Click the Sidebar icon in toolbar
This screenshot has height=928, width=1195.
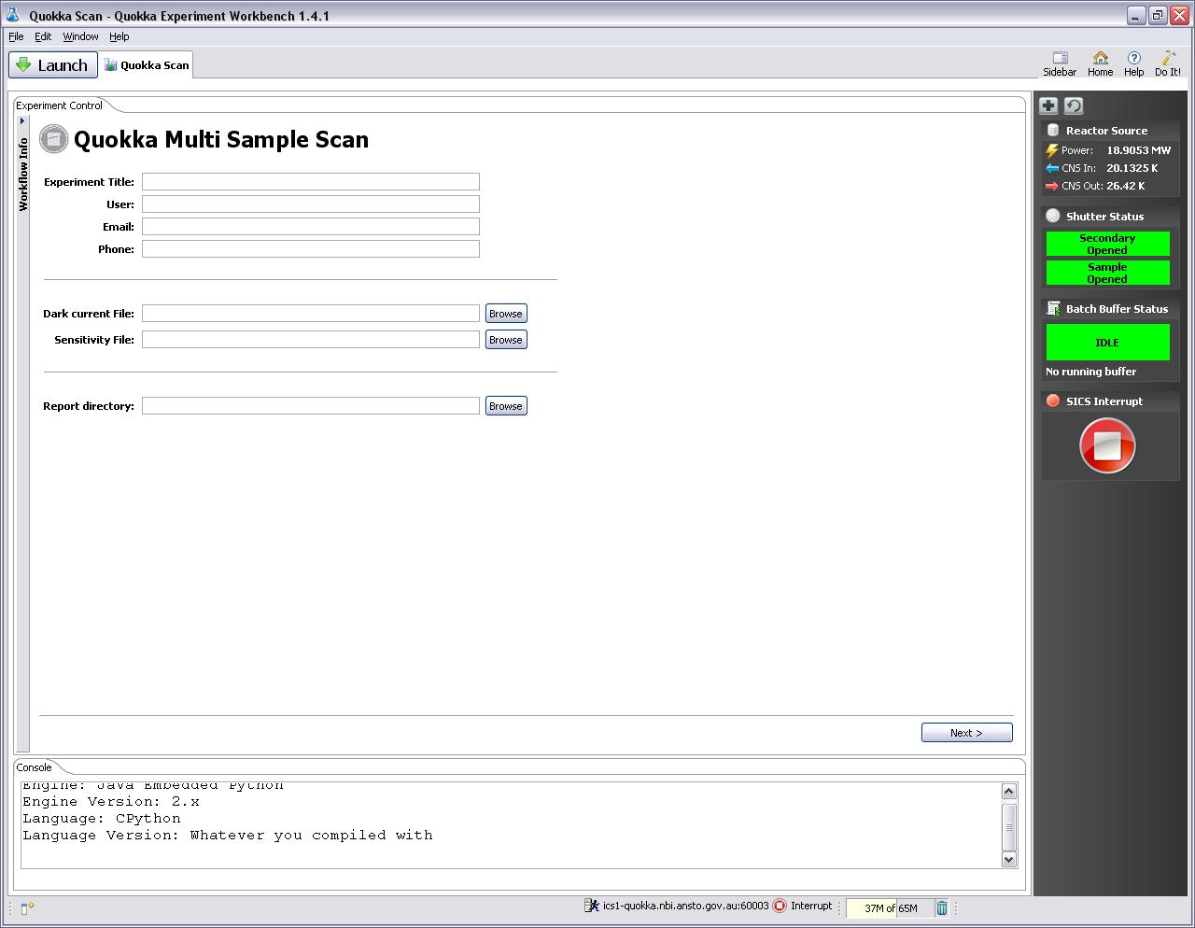click(x=1060, y=58)
